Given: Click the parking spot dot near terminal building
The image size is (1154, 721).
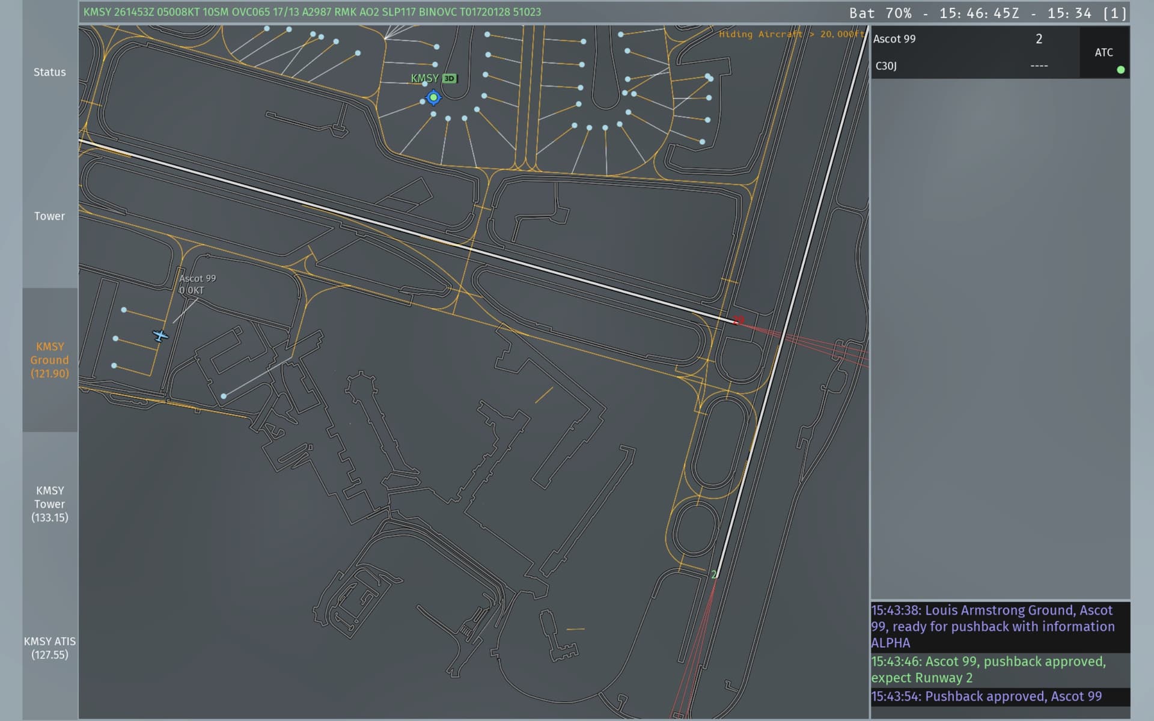Looking at the screenshot, I should 224,396.
